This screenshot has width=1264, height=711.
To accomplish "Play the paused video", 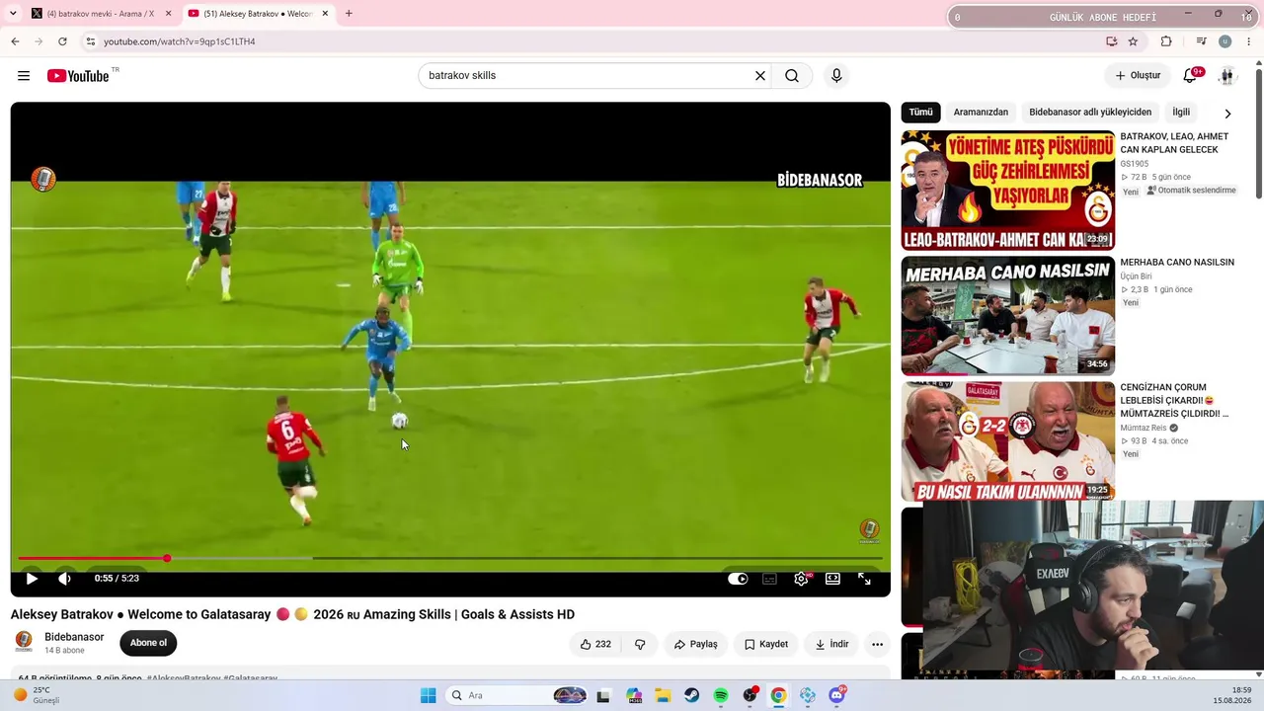I will 32,579.
